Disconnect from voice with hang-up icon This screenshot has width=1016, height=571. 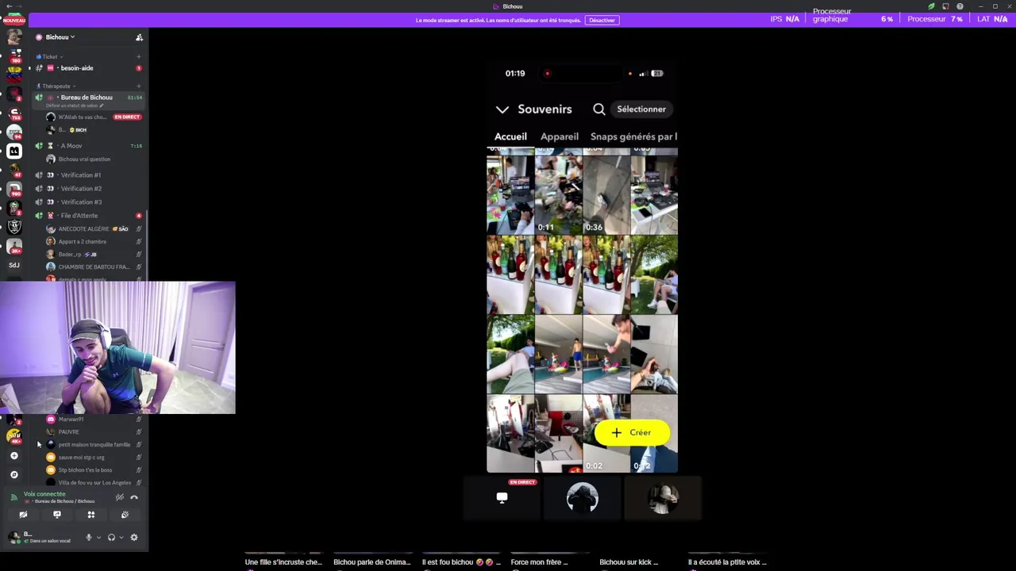[x=134, y=498]
